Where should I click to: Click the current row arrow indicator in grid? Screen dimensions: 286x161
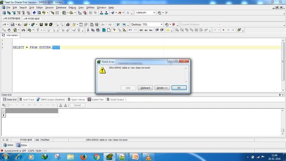click(4, 115)
